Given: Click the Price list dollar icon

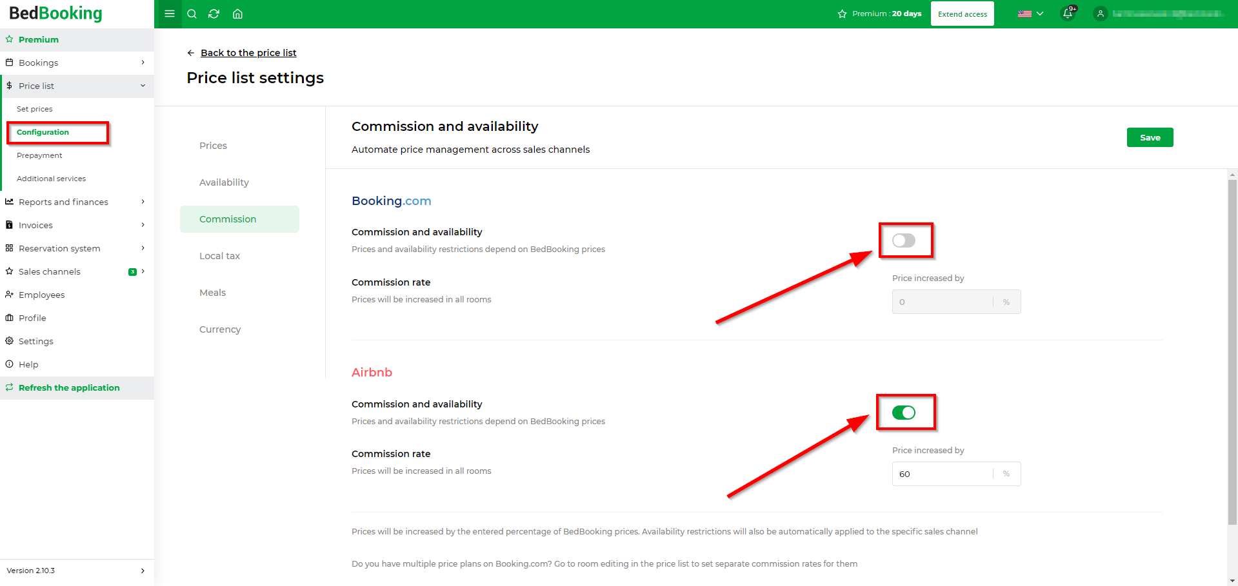Looking at the screenshot, I should coord(9,86).
